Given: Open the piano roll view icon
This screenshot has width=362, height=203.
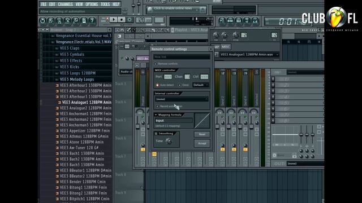Looking at the screenshot, I should click(239, 21).
